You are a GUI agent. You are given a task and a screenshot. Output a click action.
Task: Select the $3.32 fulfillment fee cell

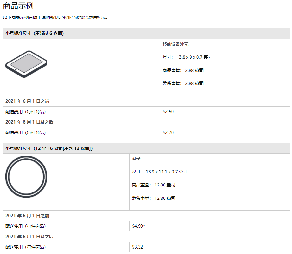tap(138, 247)
